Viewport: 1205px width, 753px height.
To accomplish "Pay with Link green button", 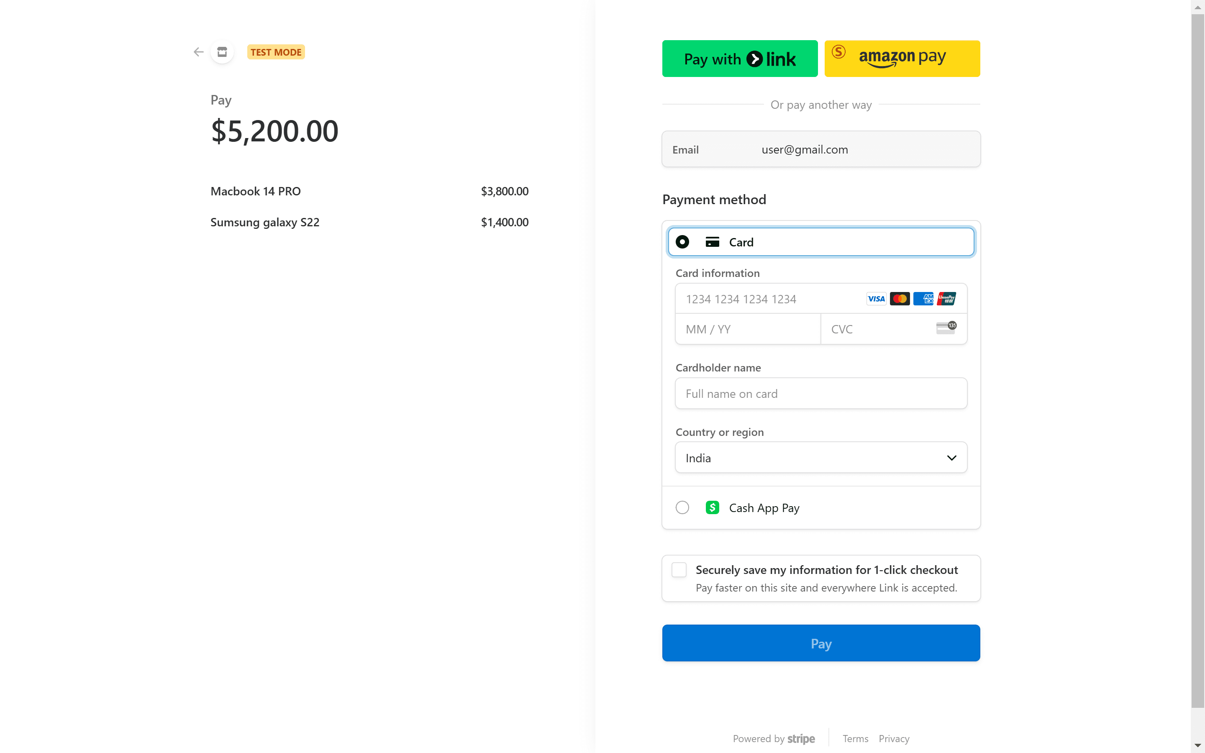I will [739, 59].
